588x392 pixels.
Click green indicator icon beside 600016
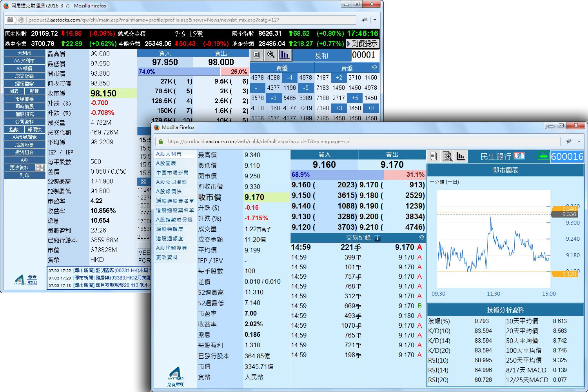[543, 156]
